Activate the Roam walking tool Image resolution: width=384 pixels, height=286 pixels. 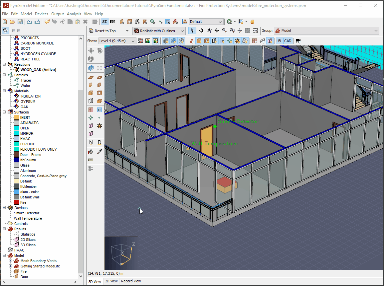pos(209,31)
